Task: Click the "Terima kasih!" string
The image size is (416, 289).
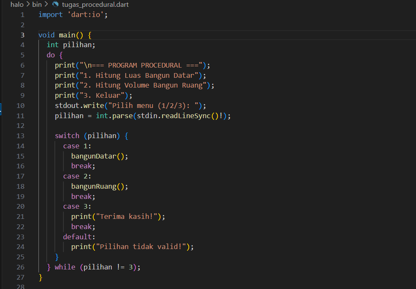Action: pyautogui.click(x=128, y=217)
